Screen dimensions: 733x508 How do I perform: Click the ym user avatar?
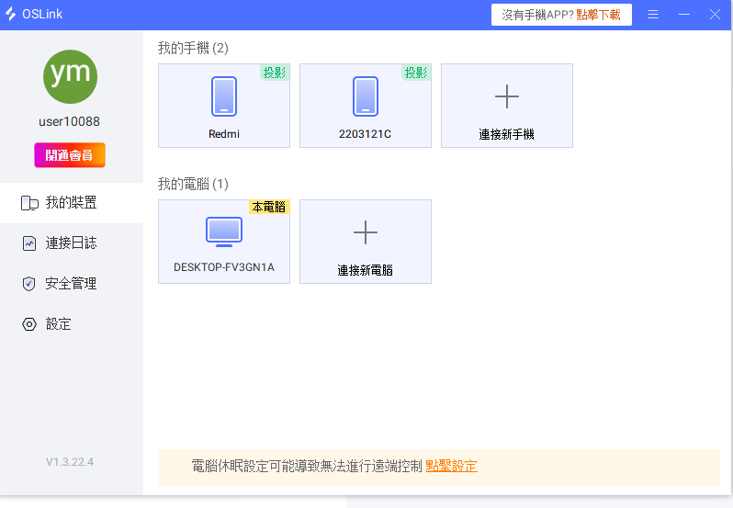coord(70,76)
